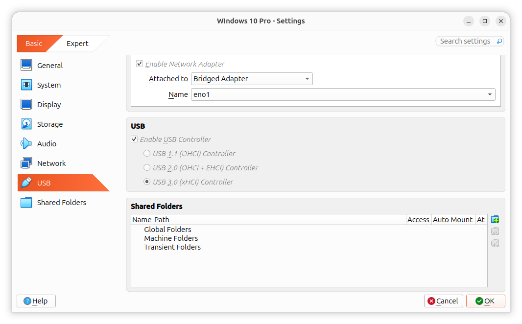Select the Machine Folders tree row

coord(309,238)
